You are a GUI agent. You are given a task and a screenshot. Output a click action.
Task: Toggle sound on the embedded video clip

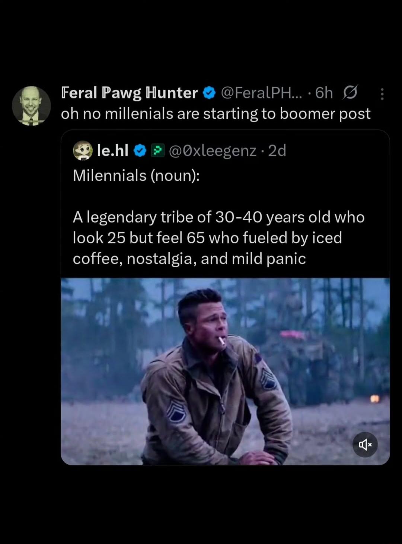click(365, 445)
